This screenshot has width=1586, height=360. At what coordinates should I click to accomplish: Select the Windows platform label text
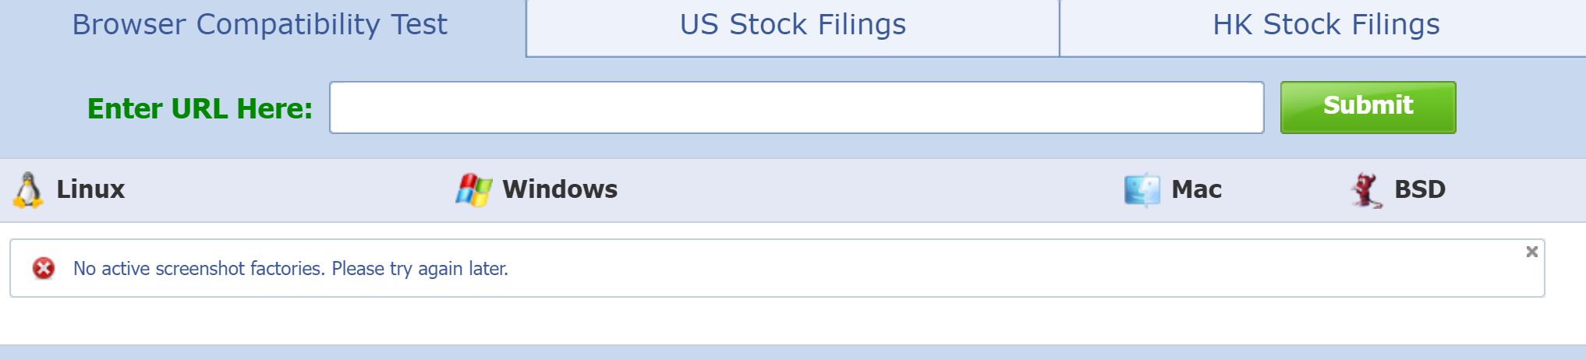pos(560,189)
